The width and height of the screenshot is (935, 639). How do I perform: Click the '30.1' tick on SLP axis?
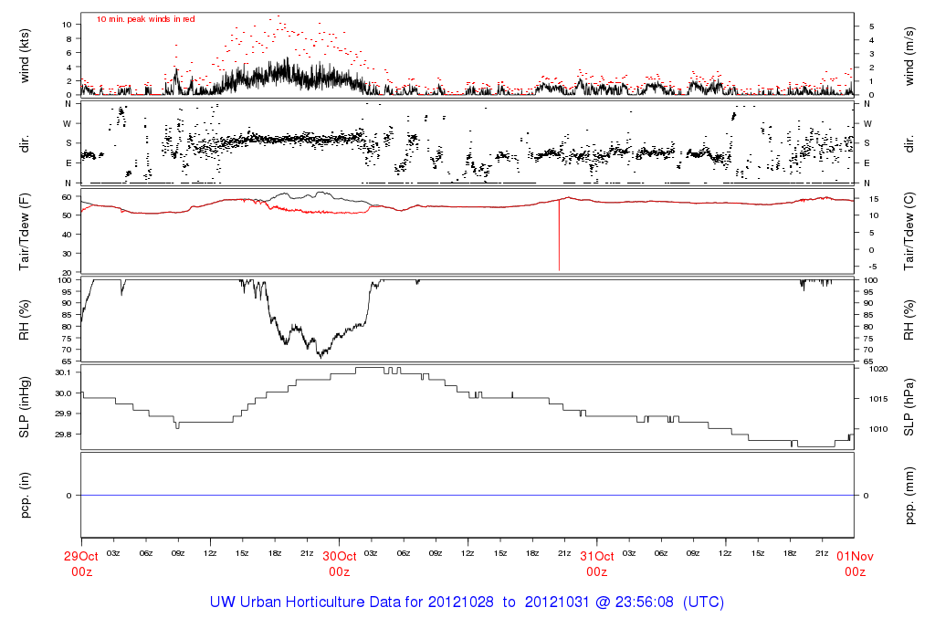tap(63, 372)
